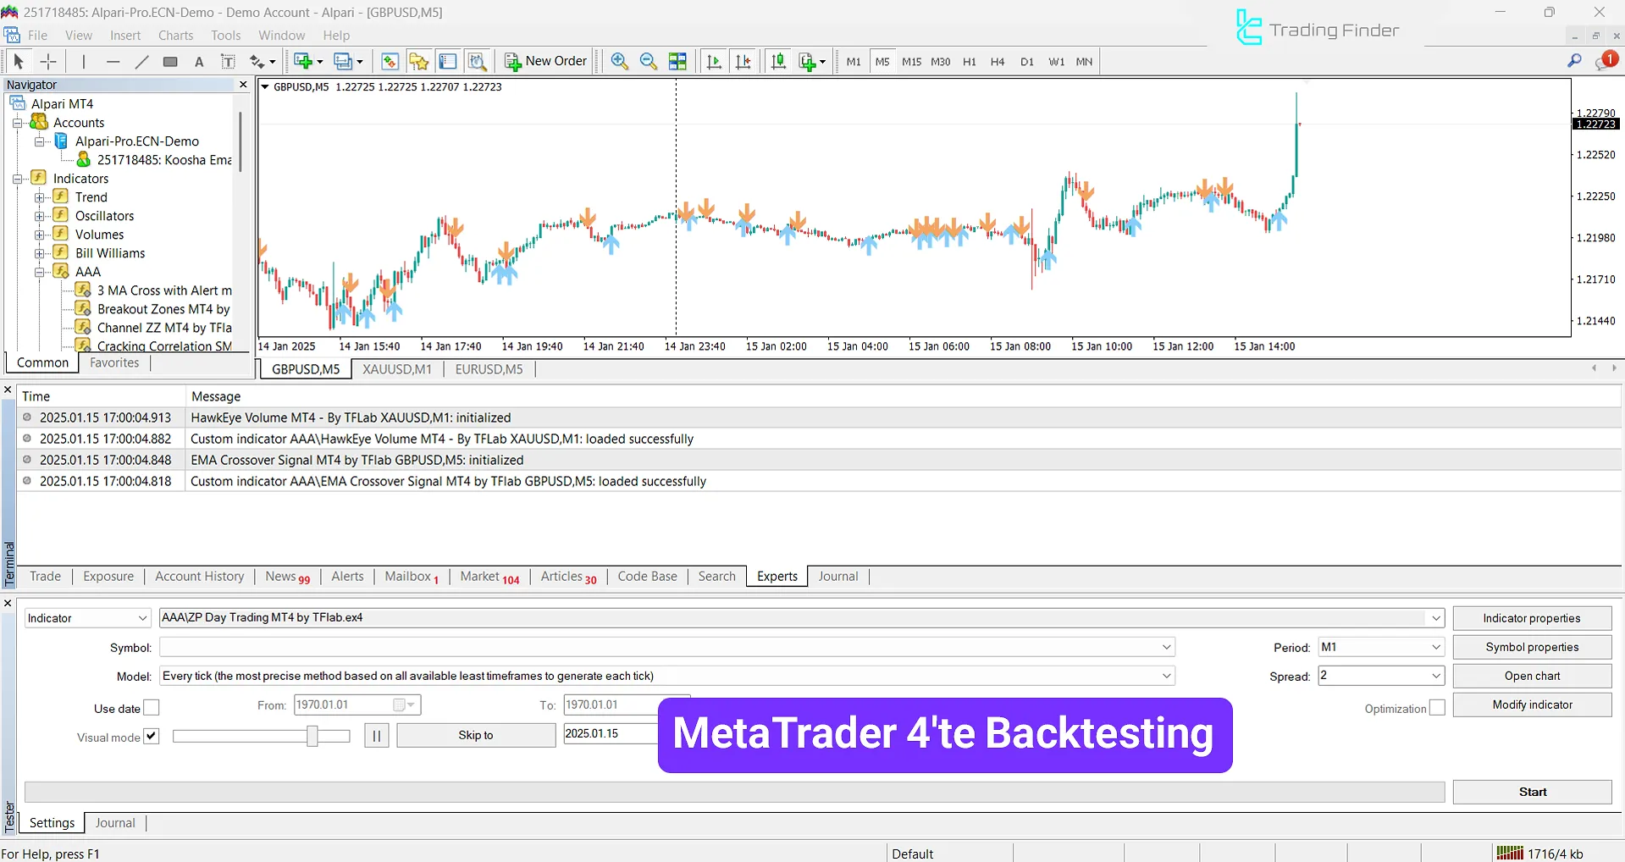The image size is (1625, 862).
Task: Open chart from the tester panel
Action: pos(1532,675)
